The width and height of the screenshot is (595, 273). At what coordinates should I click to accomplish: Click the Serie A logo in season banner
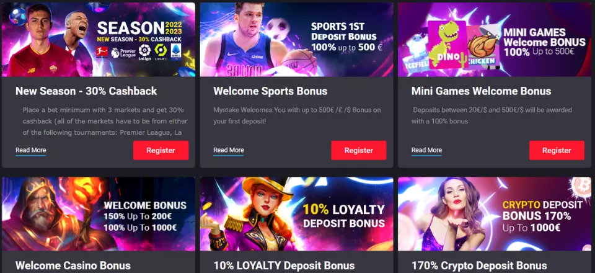(176, 52)
